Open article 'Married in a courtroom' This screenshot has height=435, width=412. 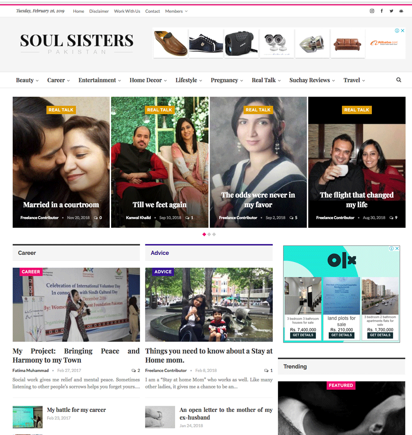tap(61, 205)
